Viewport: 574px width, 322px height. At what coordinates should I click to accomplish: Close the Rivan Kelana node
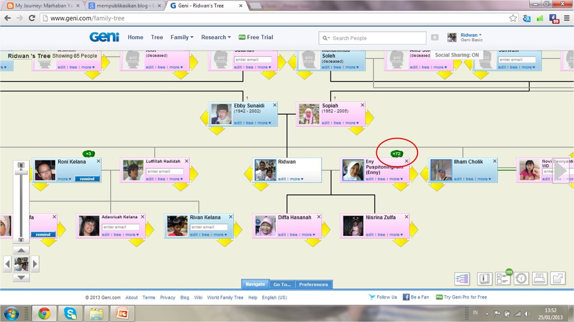click(x=231, y=217)
